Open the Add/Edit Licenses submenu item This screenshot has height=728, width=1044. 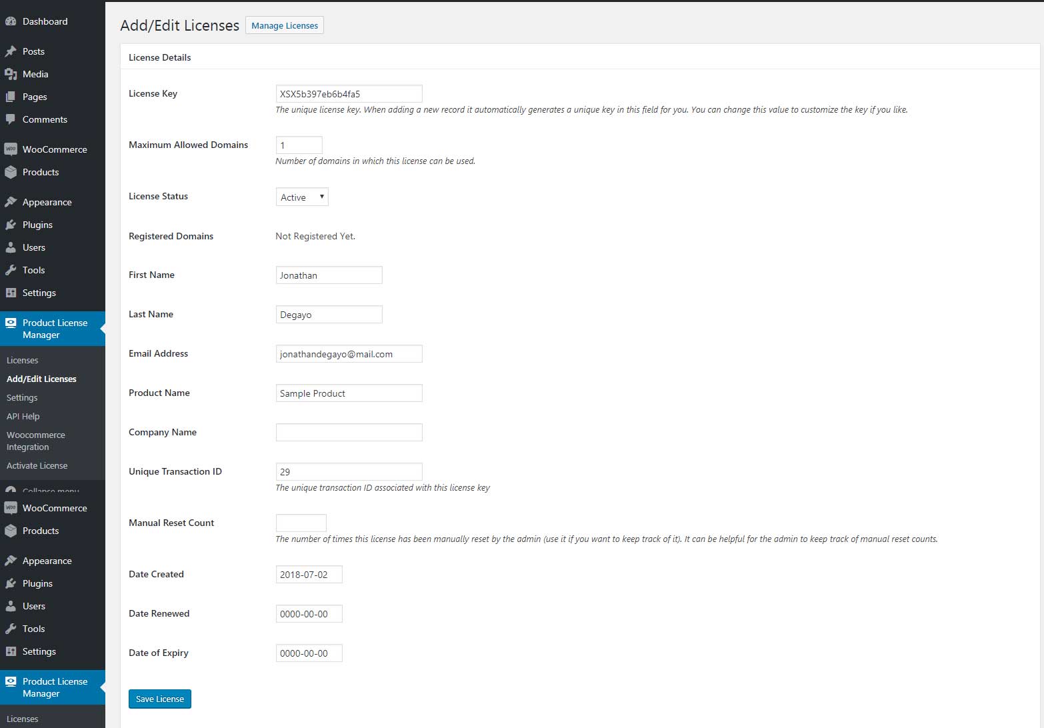tap(41, 379)
